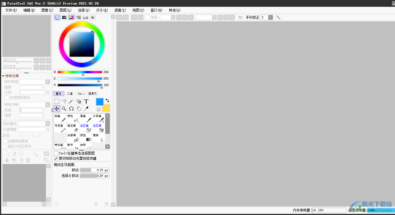Toggle the color wheel panel

click(x=57, y=17)
